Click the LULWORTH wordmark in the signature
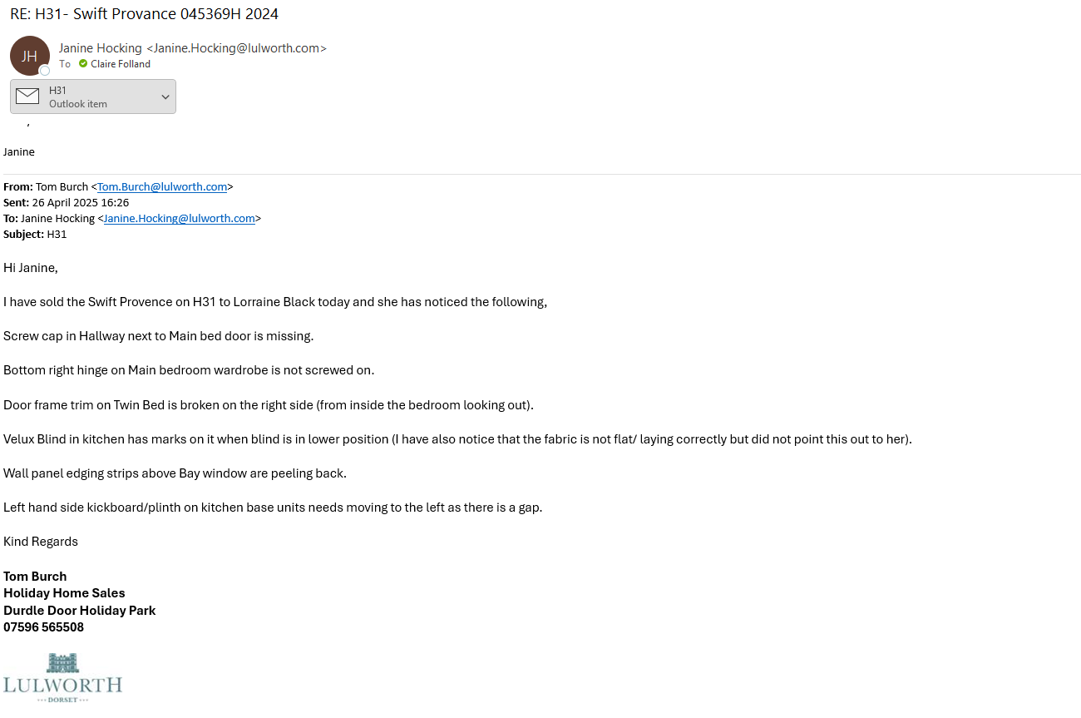 click(62, 685)
